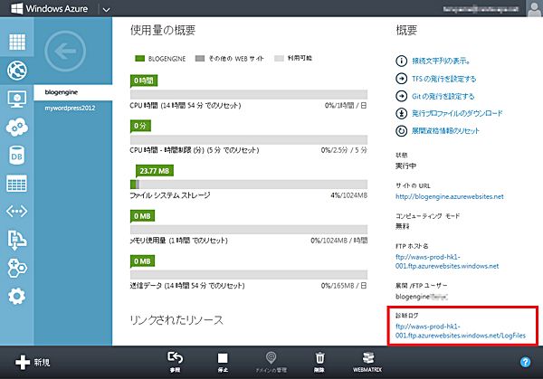Viewport: 543px width, 379px height.
Task: Click the 参照 browse icon in command bar
Action: point(176,362)
